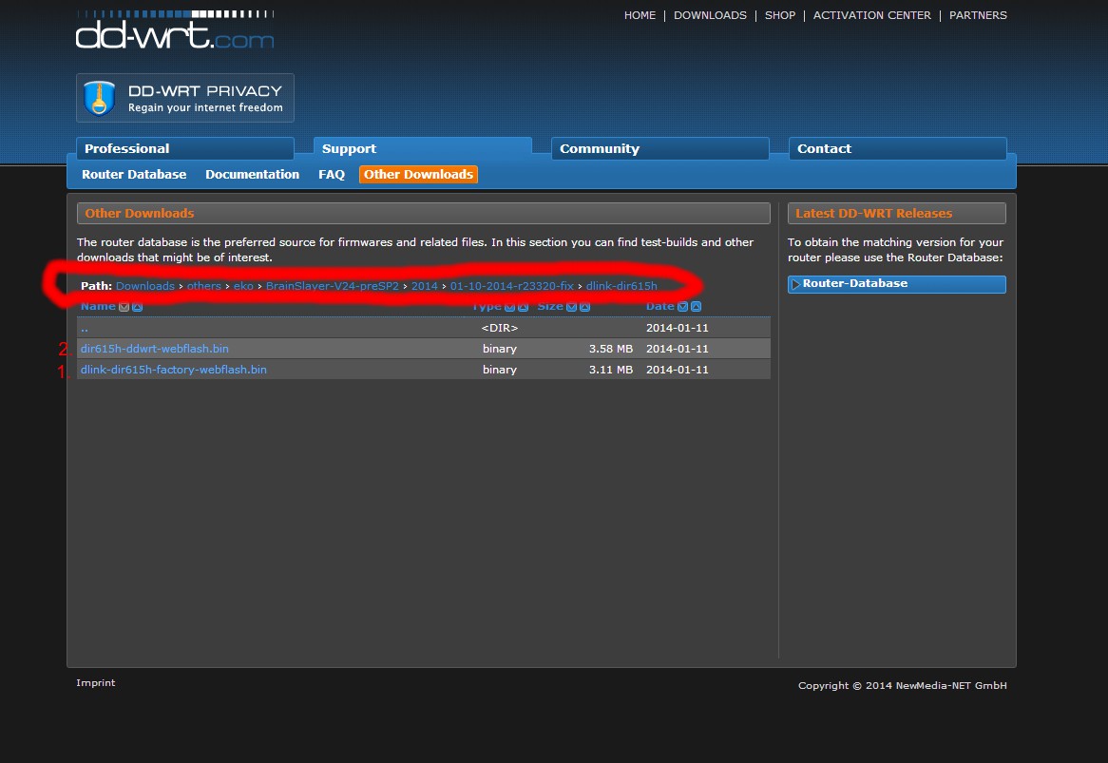Screen dimensions: 1108x763
Task: Open ACTIVATION CENTER link
Action: [x=872, y=15]
